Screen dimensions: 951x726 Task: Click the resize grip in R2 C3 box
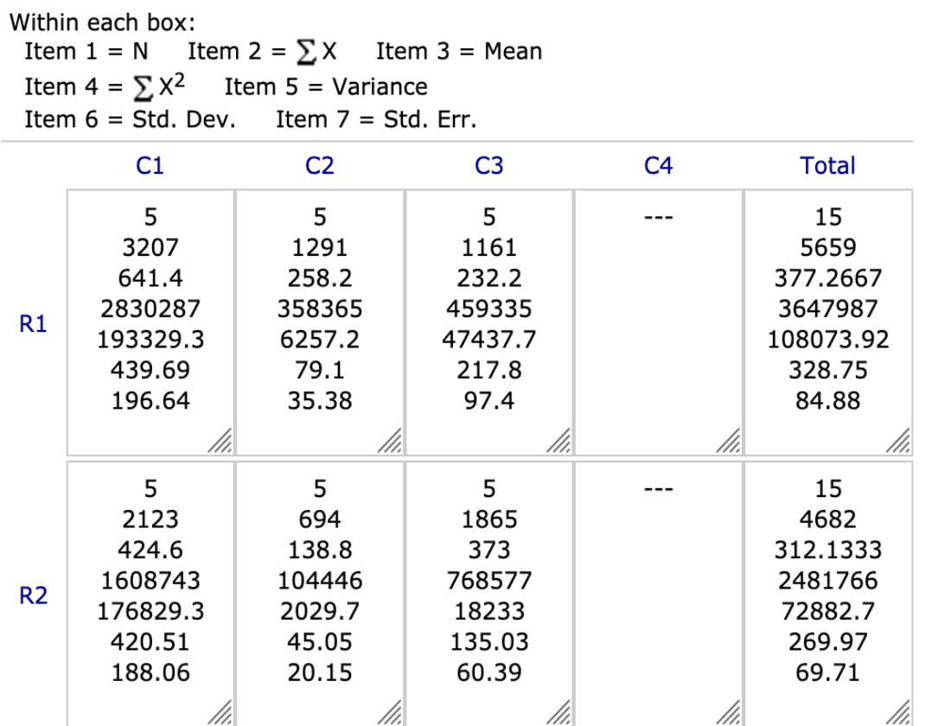[x=558, y=712]
